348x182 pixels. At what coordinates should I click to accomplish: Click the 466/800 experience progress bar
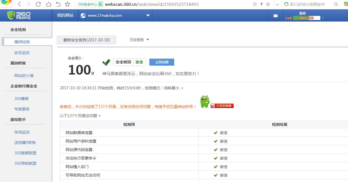307,18
